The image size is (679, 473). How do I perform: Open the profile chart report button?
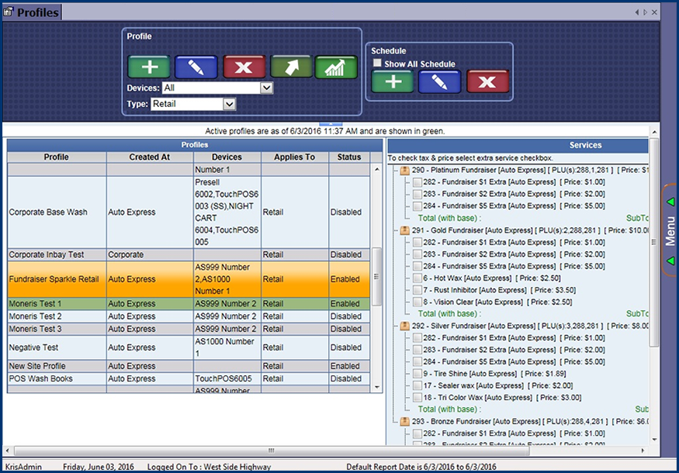click(x=335, y=67)
